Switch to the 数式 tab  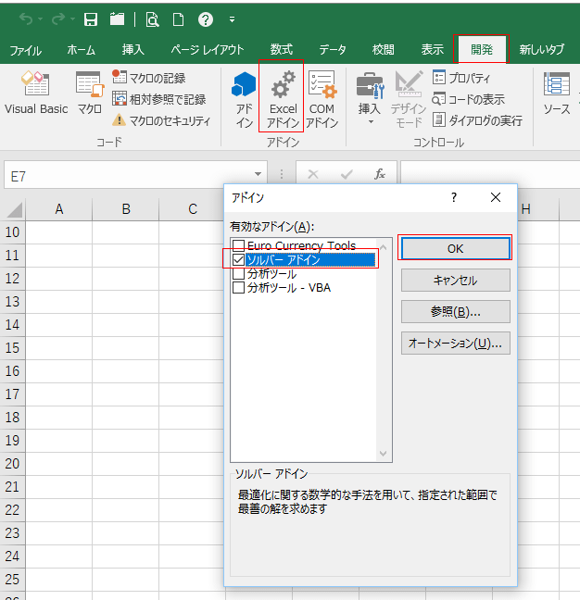282,50
